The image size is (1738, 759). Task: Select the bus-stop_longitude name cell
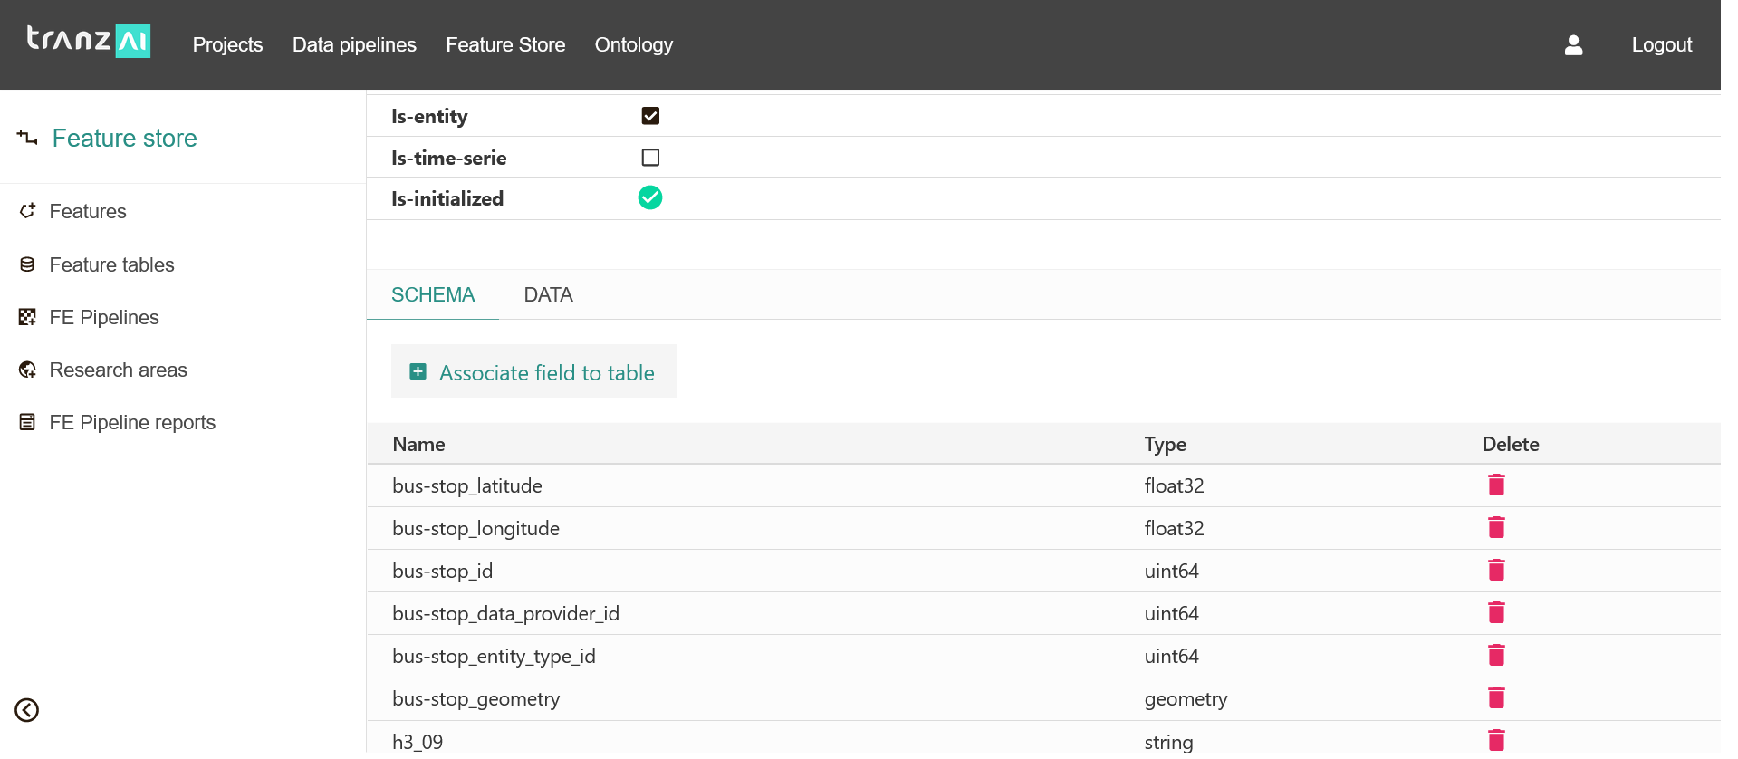[x=475, y=528]
